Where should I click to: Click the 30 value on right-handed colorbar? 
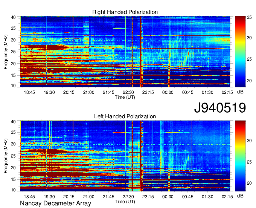(x=249, y=38)
